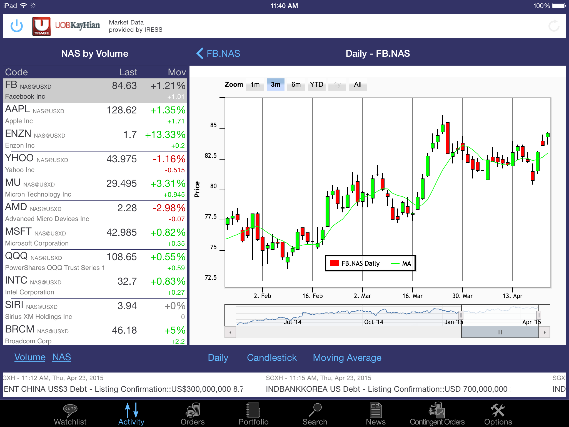Click the Market Data provided by IRESS text
This screenshot has width=569, height=427.
136,26
